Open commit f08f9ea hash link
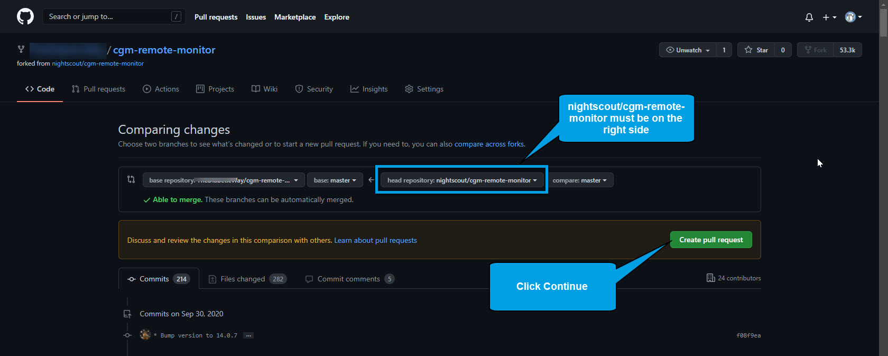The height and width of the screenshot is (356, 888). point(748,335)
